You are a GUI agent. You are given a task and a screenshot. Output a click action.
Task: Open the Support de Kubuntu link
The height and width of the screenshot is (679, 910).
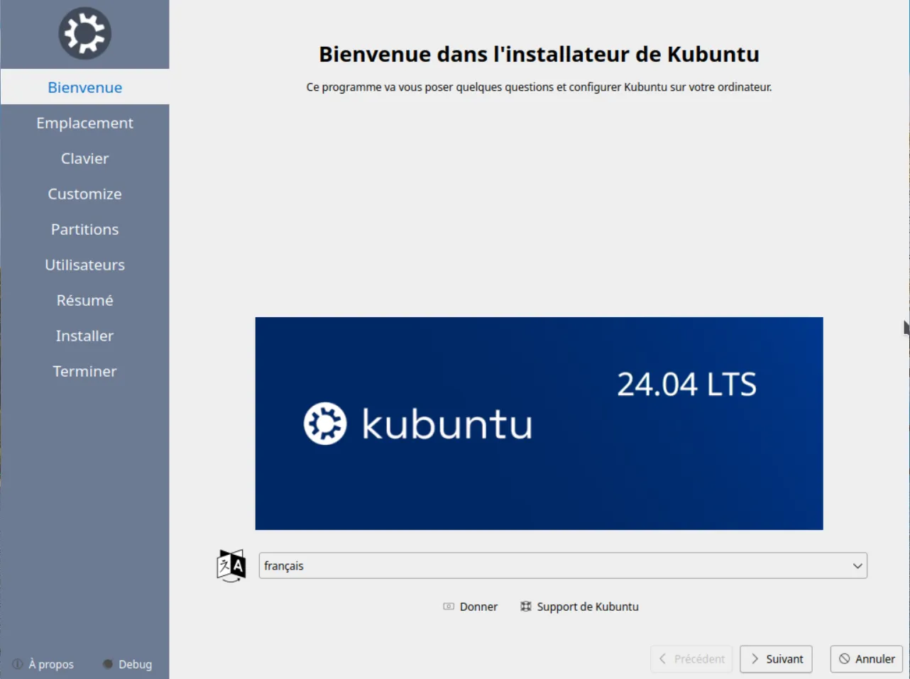tap(587, 607)
